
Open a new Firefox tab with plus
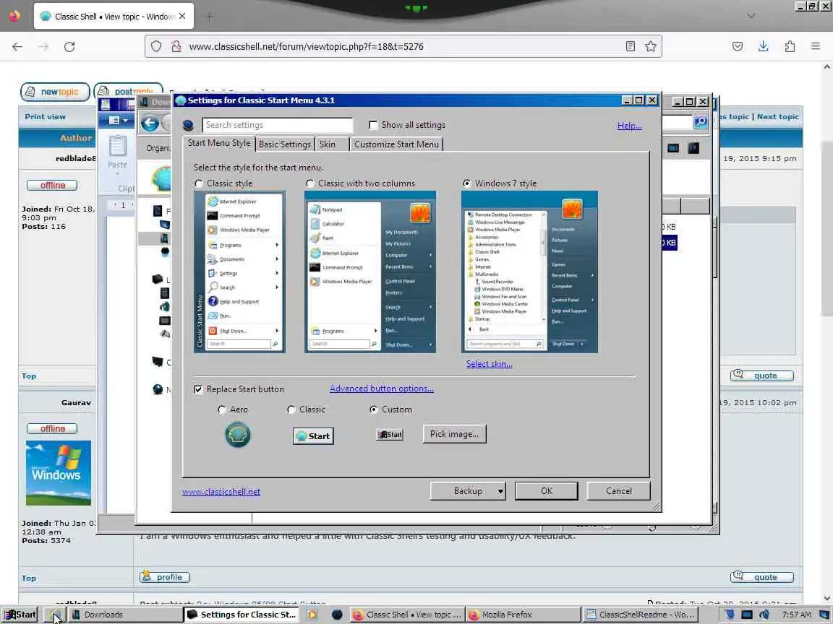(x=210, y=17)
